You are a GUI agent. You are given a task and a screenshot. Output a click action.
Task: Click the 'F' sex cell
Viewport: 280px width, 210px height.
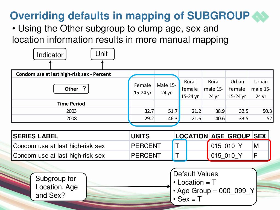(x=256, y=156)
